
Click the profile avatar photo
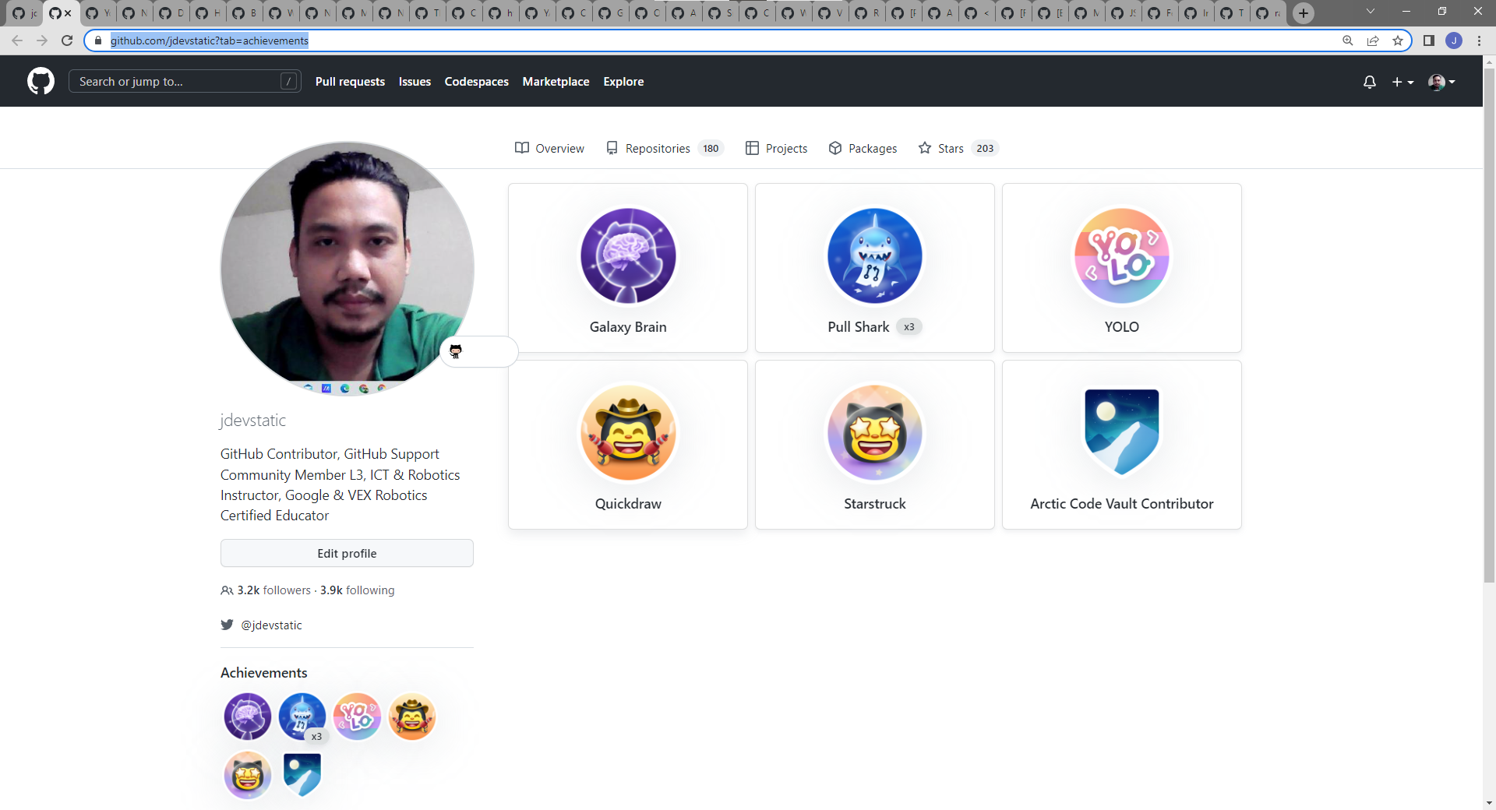pyautogui.click(x=347, y=269)
